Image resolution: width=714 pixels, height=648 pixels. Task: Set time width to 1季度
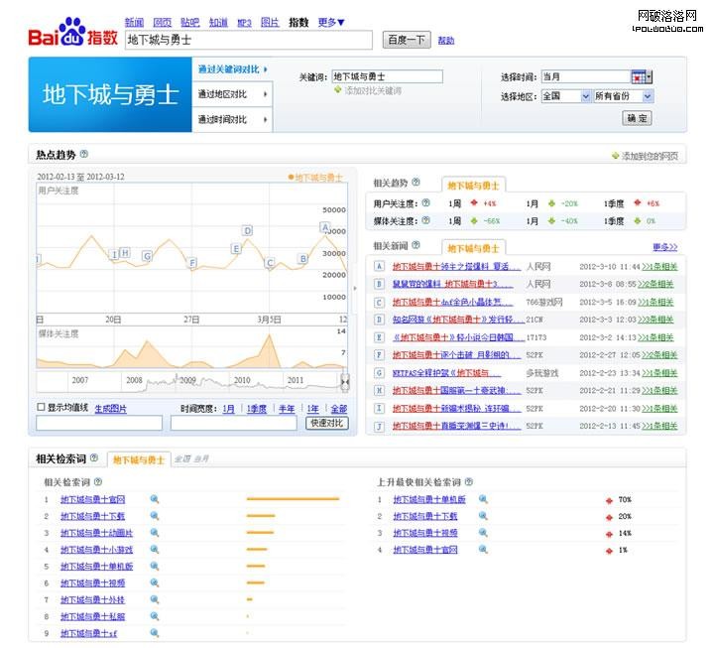pos(257,409)
